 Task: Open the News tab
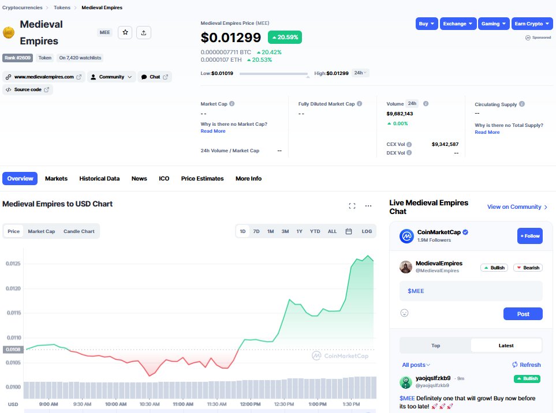pyautogui.click(x=139, y=178)
